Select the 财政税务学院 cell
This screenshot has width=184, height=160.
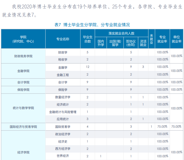[x=23, y=56]
